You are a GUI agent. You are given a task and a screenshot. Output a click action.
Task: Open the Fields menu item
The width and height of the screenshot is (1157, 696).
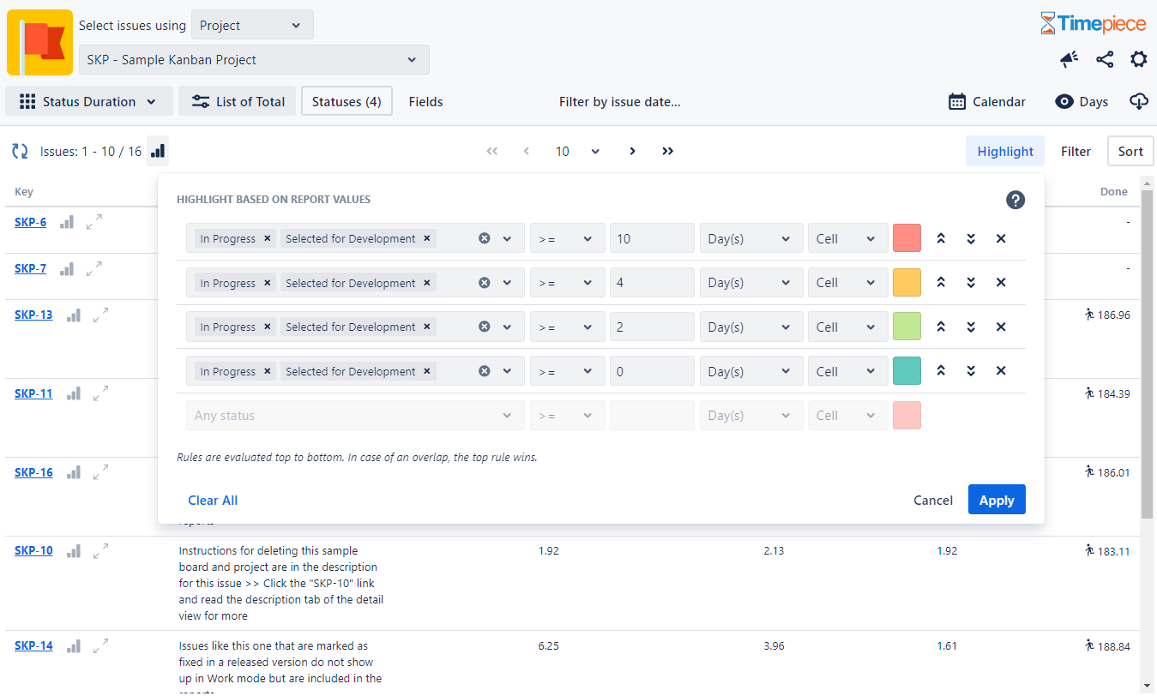[x=425, y=101]
